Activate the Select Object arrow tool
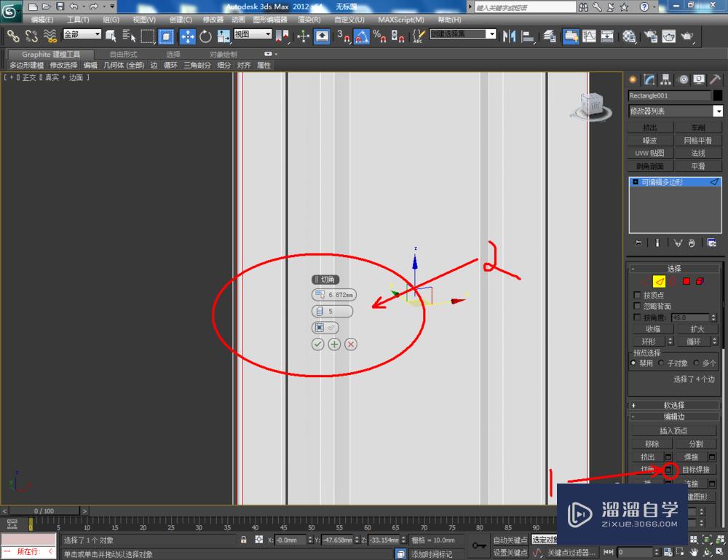The height and width of the screenshot is (560, 728). point(111,36)
